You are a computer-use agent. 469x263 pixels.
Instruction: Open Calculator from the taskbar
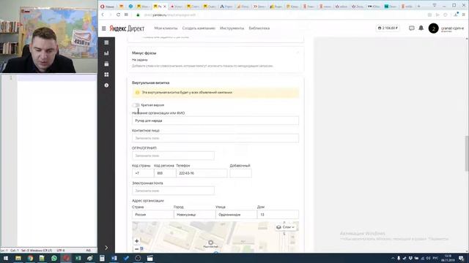[x=102, y=258]
